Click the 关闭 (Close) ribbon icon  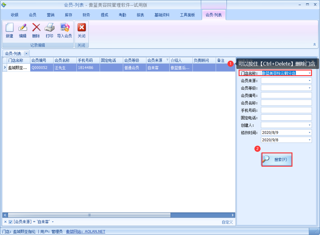(81, 28)
